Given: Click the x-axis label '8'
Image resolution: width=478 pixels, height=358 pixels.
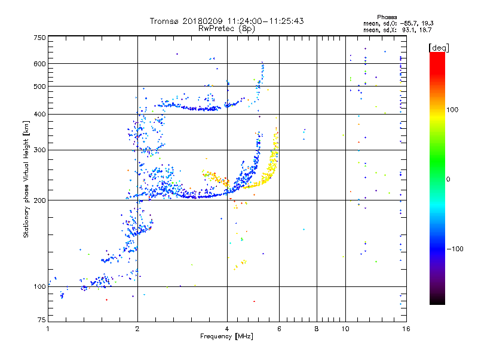Looking at the screenshot, I should 317,329.
